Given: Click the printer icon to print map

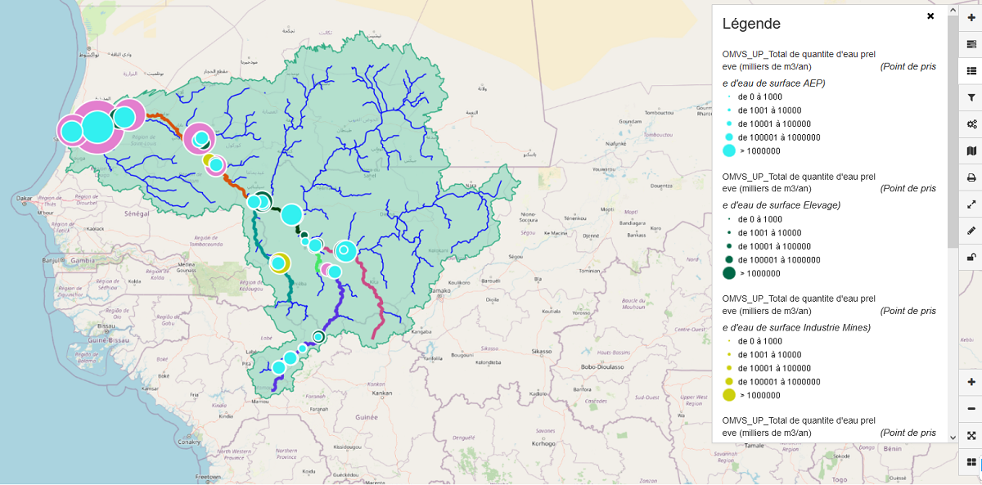Looking at the screenshot, I should click(971, 177).
